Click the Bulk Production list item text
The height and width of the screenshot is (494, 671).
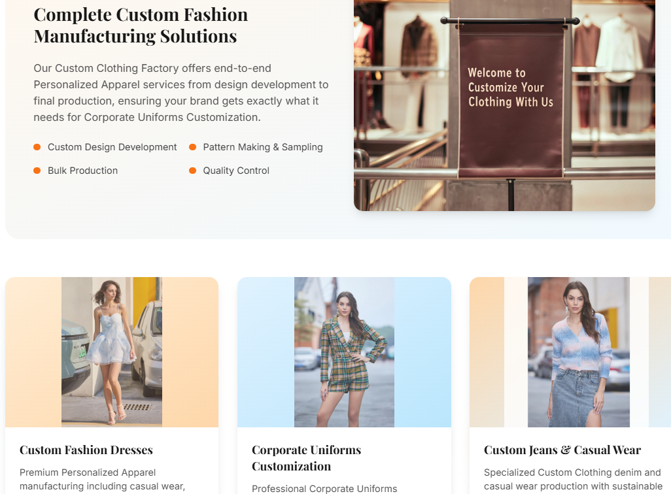click(x=82, y=171)
